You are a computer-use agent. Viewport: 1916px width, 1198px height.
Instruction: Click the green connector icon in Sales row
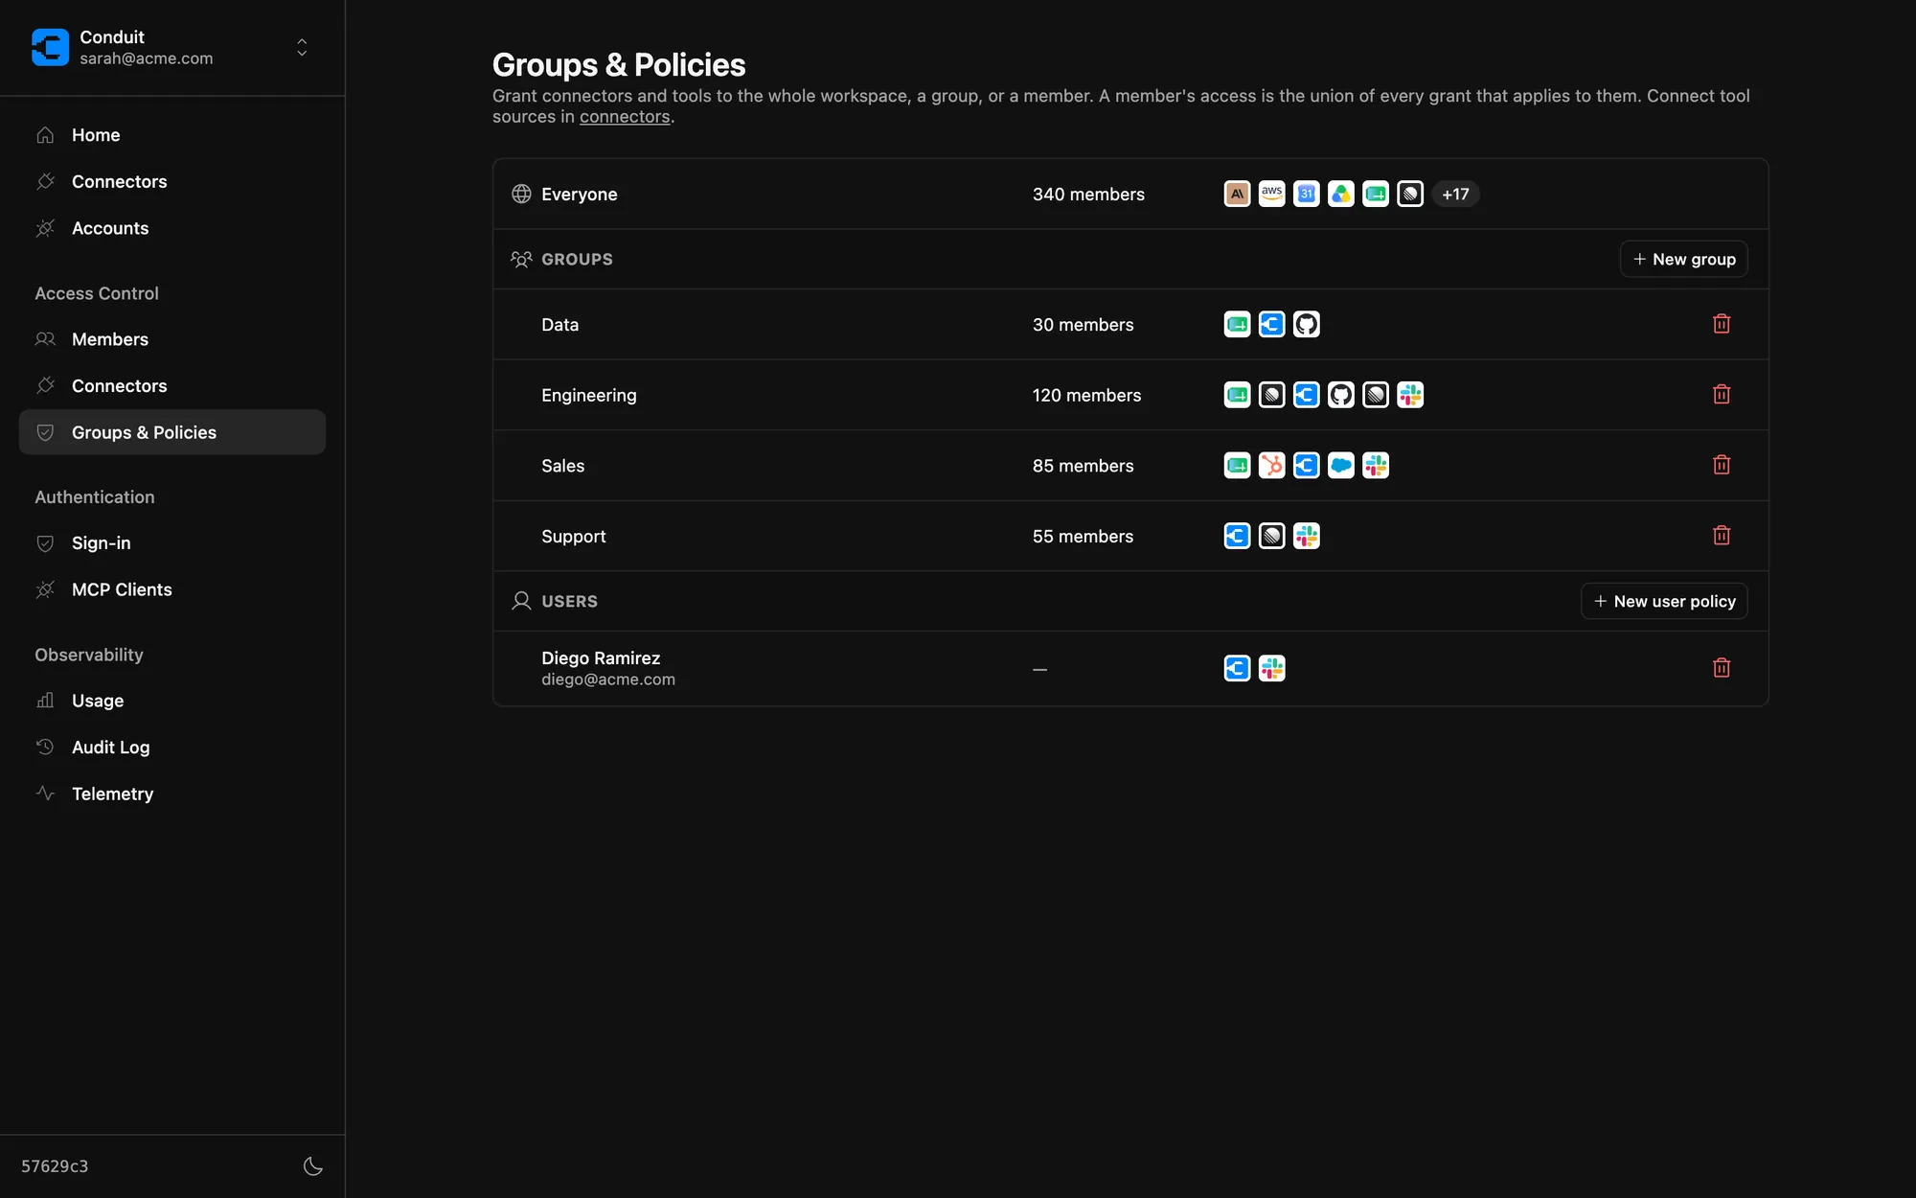point(1237,465)
